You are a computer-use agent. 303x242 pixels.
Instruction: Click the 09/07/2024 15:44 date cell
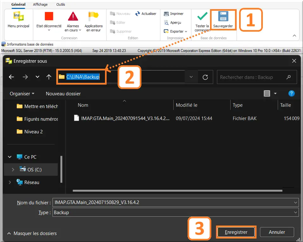194,118
